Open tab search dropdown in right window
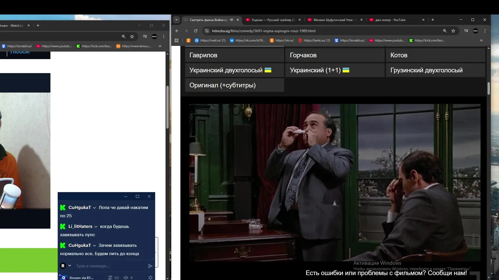Viewport: 499px width, 280px height. pos(177,20)
